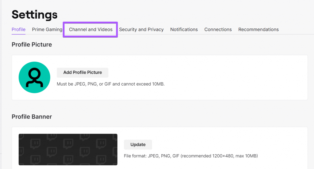Click the Profile Picture section heading

click(x=32, y=45)
